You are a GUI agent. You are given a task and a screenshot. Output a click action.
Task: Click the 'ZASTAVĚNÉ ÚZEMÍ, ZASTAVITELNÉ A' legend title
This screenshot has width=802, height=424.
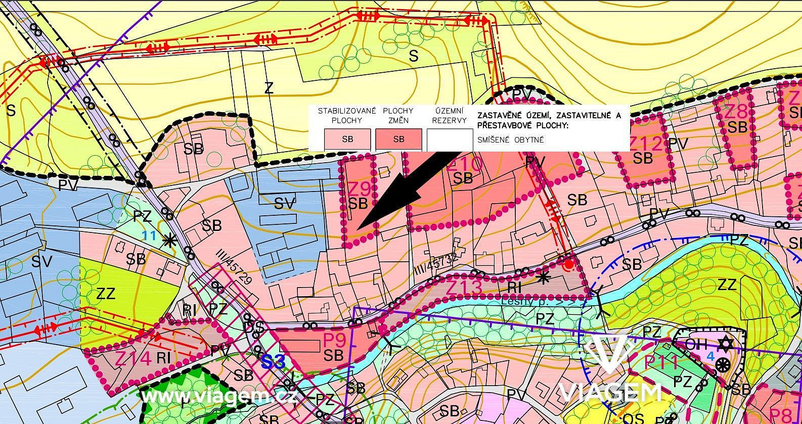coord(549,116)
